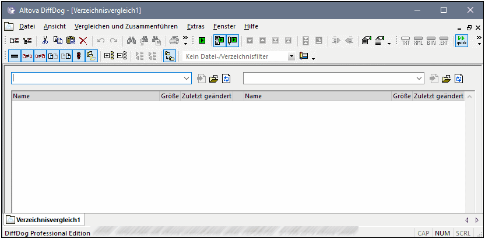Click the Previous Difference up-arrow icon
This screenshot has height=239, width=485.
pyautogui.click(x=262, y=40)
